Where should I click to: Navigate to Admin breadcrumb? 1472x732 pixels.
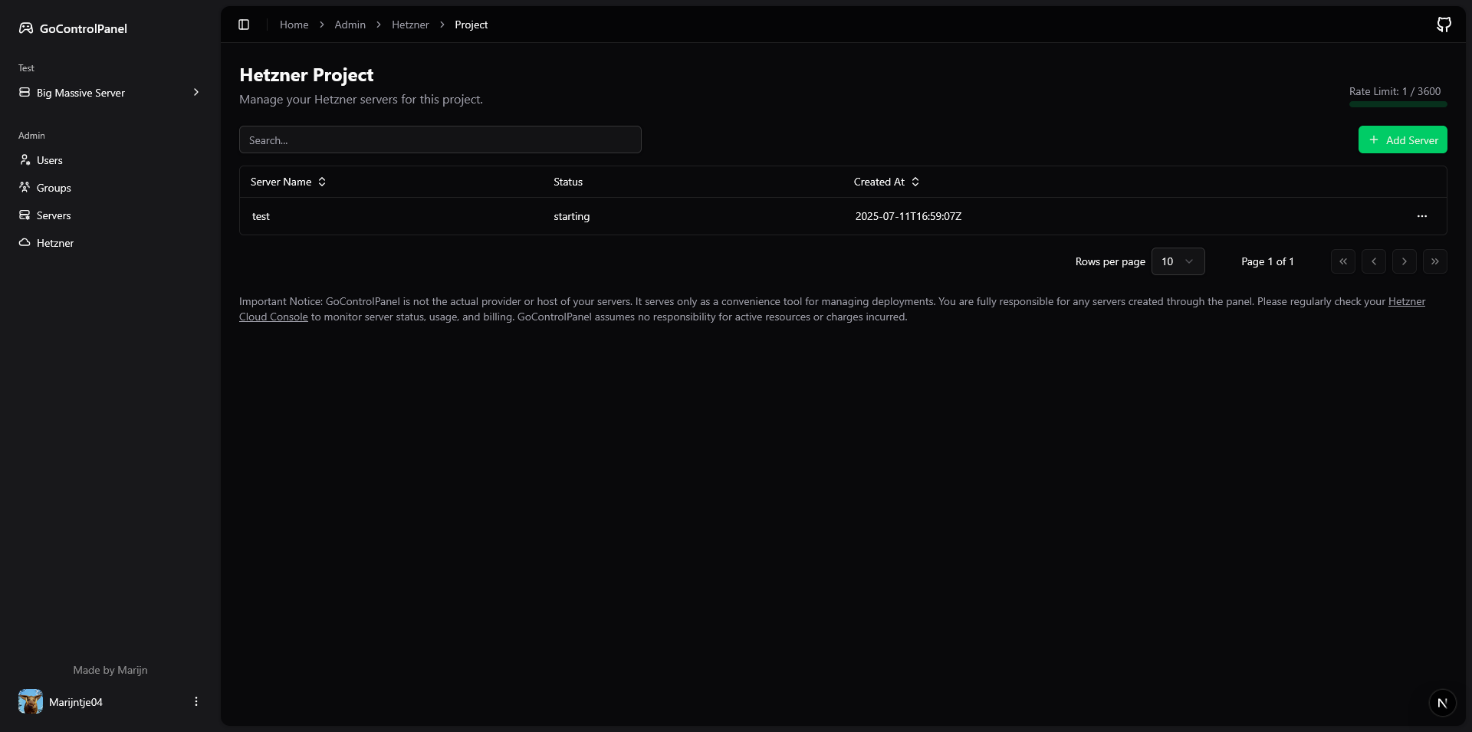pos(350,25)
